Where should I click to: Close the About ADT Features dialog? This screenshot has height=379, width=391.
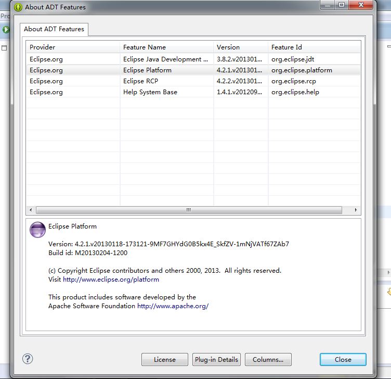(x=343, y=360)
